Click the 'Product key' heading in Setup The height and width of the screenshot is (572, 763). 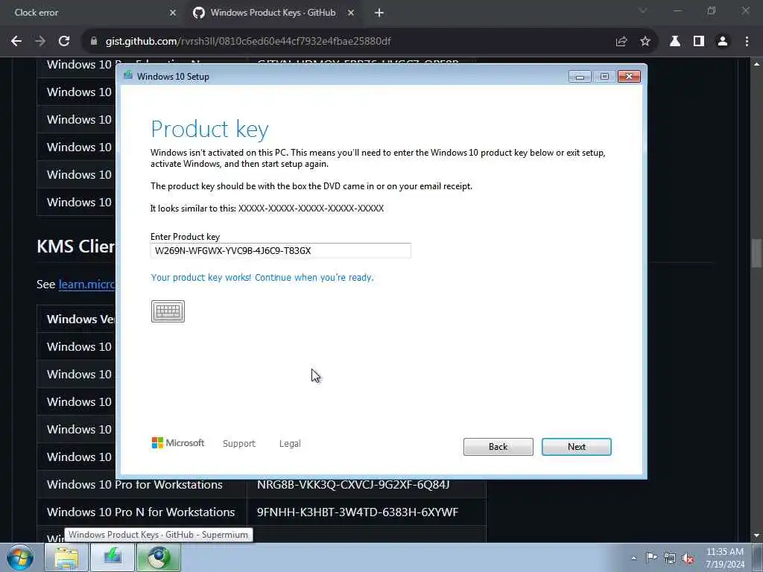209,130
